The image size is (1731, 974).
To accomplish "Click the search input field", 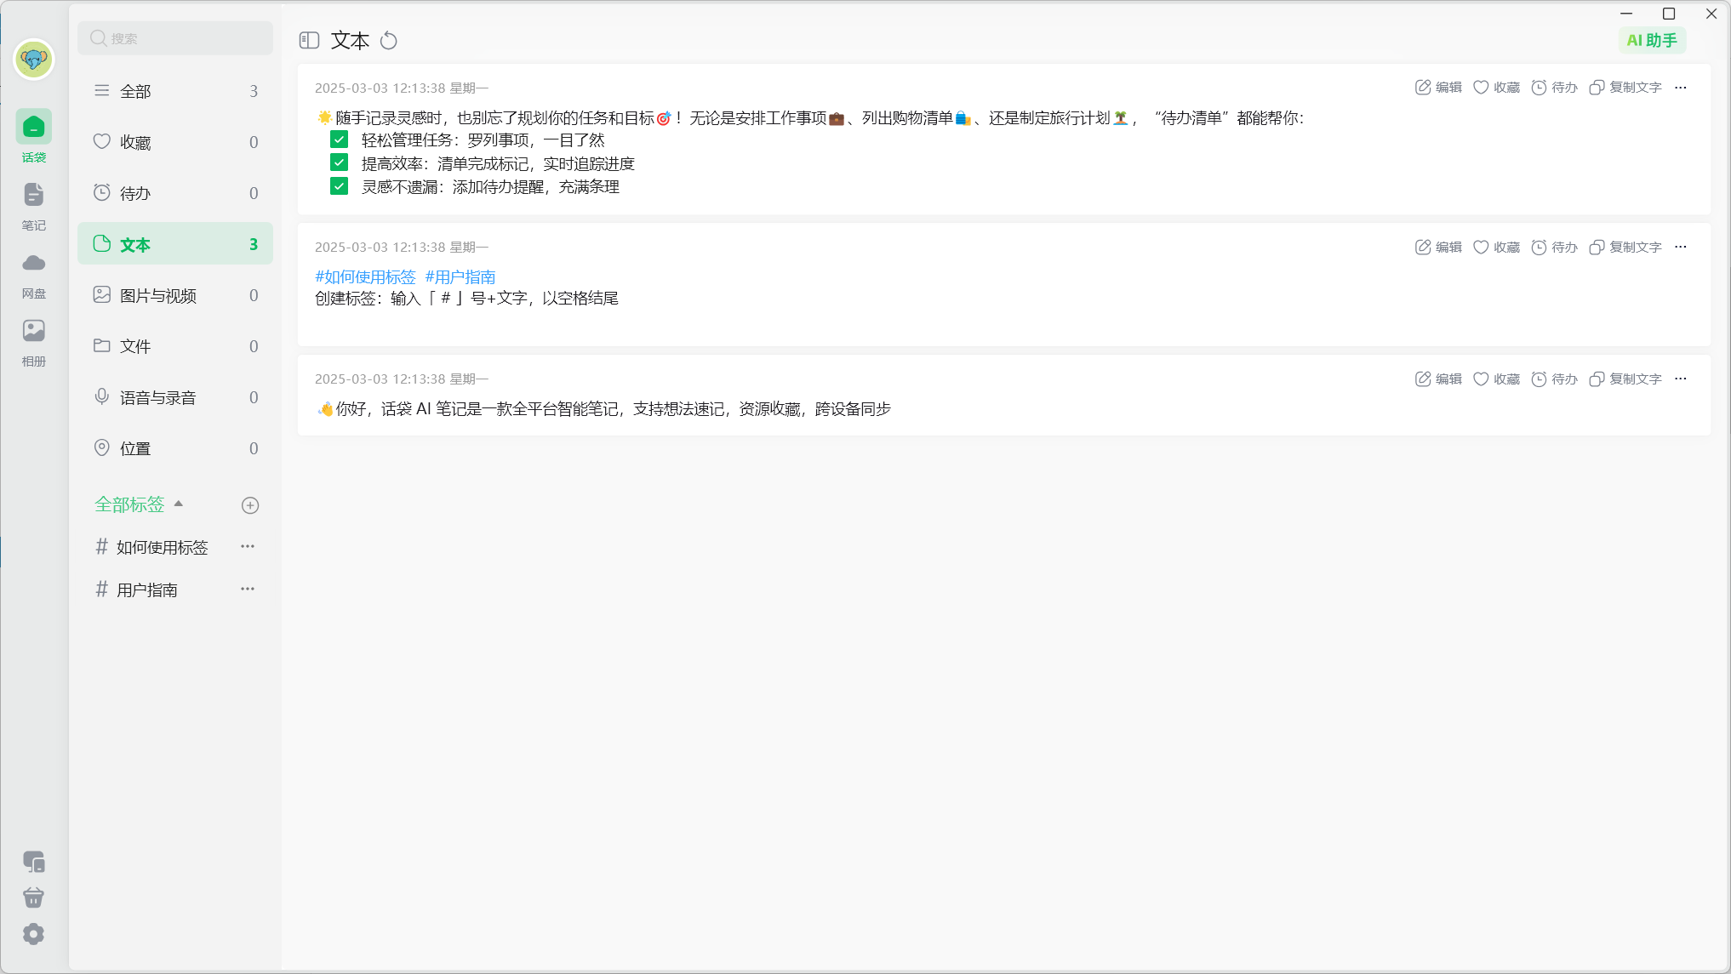I will click(x=174, y=37).
